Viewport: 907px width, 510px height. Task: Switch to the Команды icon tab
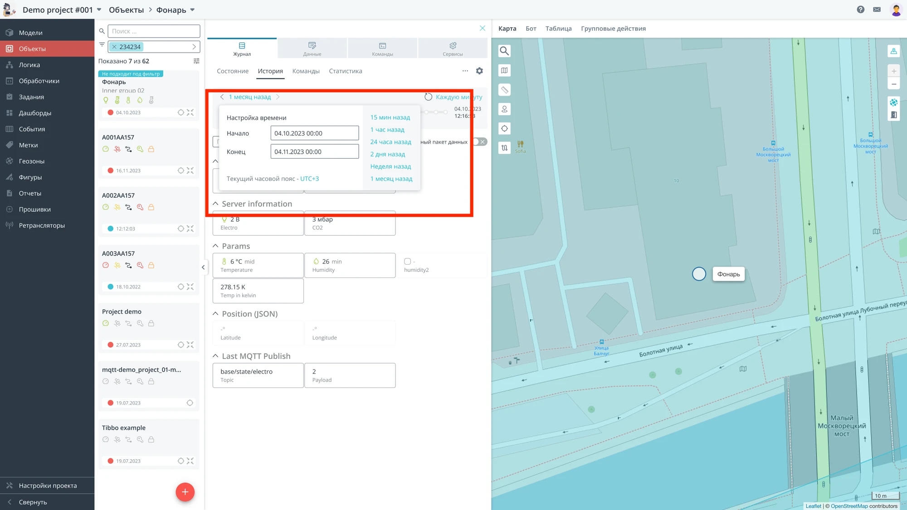[382, 49]
